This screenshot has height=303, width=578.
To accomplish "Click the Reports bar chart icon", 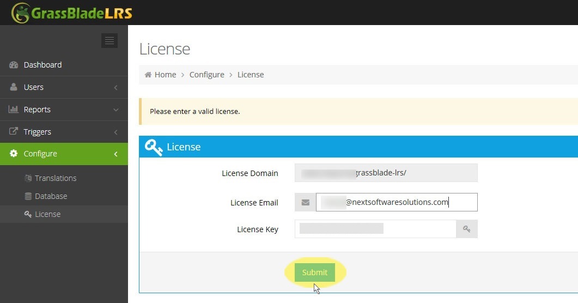I will click(14, 110).
